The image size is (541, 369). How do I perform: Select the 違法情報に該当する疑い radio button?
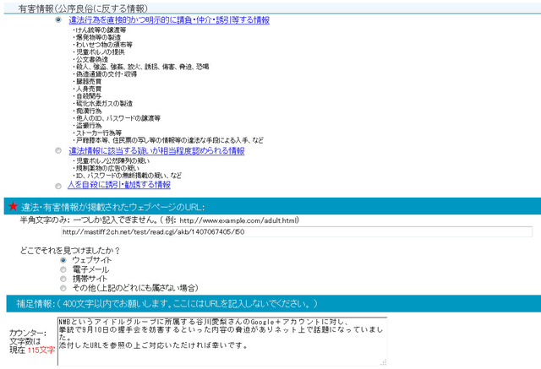58,150
